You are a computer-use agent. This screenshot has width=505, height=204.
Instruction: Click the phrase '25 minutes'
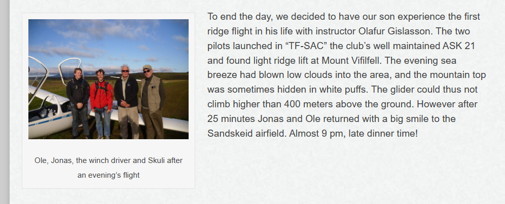[231, 119]
